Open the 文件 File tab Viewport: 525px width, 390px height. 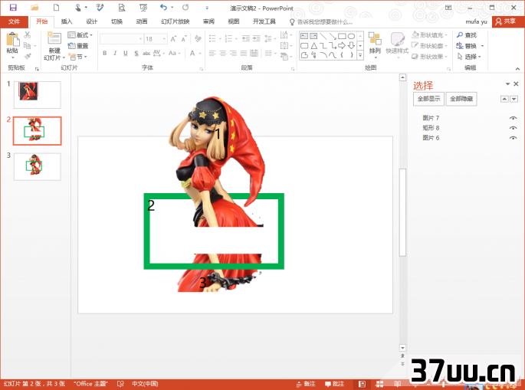14,21
